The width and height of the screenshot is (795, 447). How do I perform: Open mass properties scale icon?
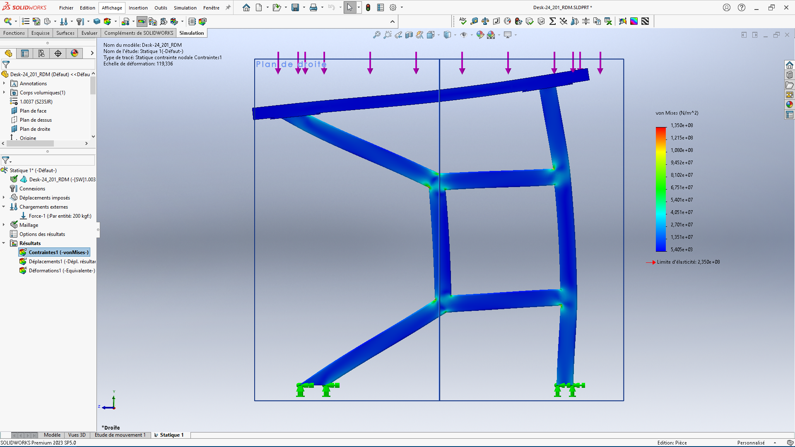485,21
